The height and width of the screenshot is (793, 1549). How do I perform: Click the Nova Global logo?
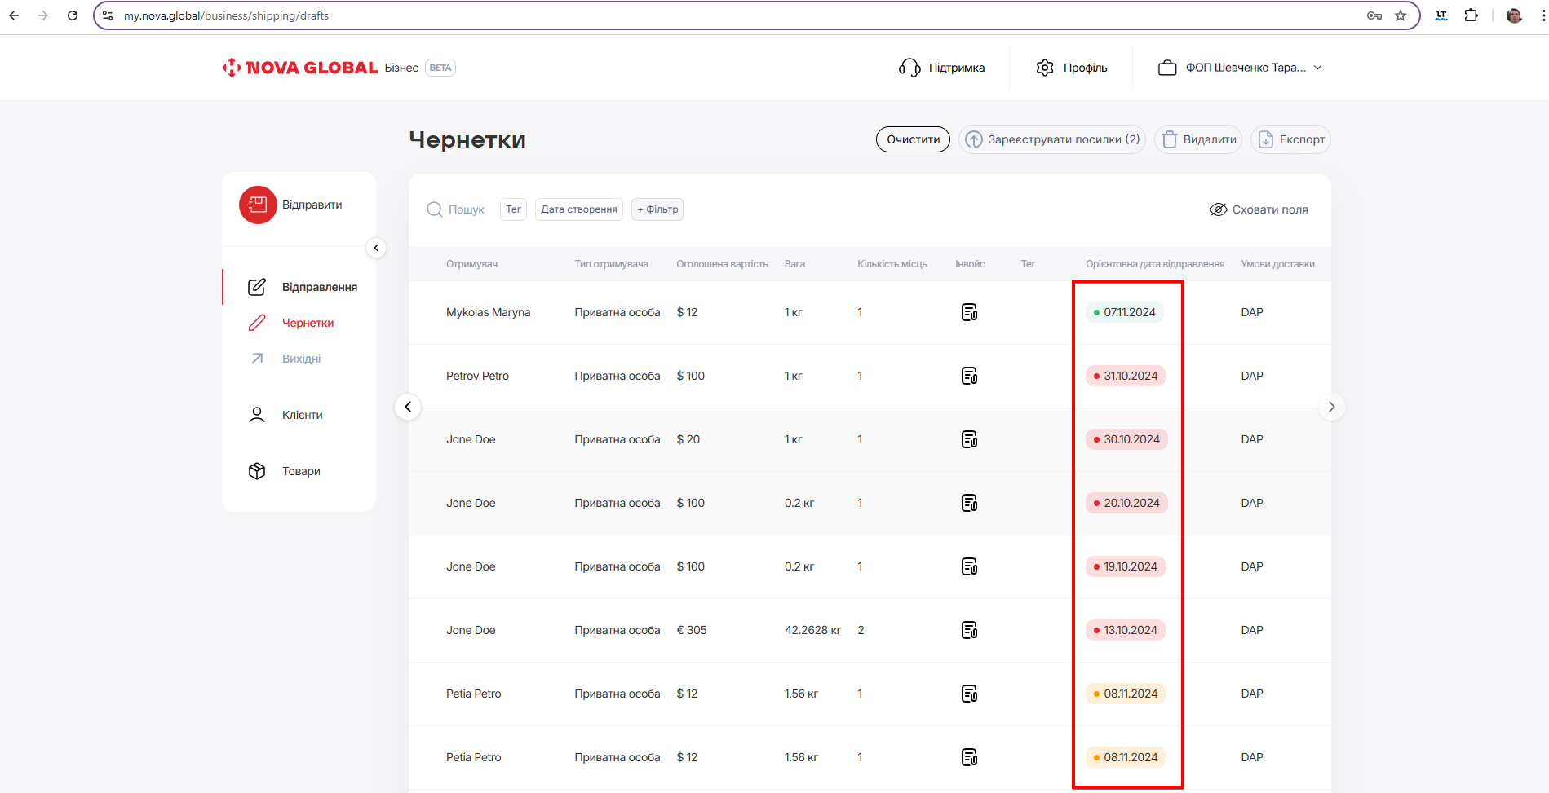click(x=300, y=68)
